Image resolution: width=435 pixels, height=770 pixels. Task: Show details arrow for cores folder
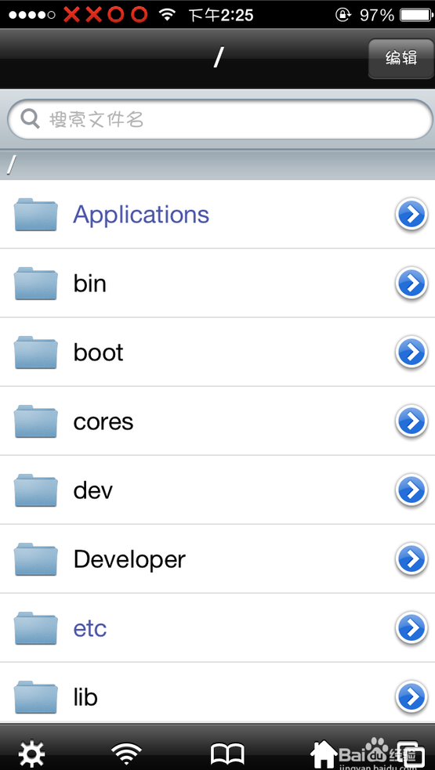411,421
